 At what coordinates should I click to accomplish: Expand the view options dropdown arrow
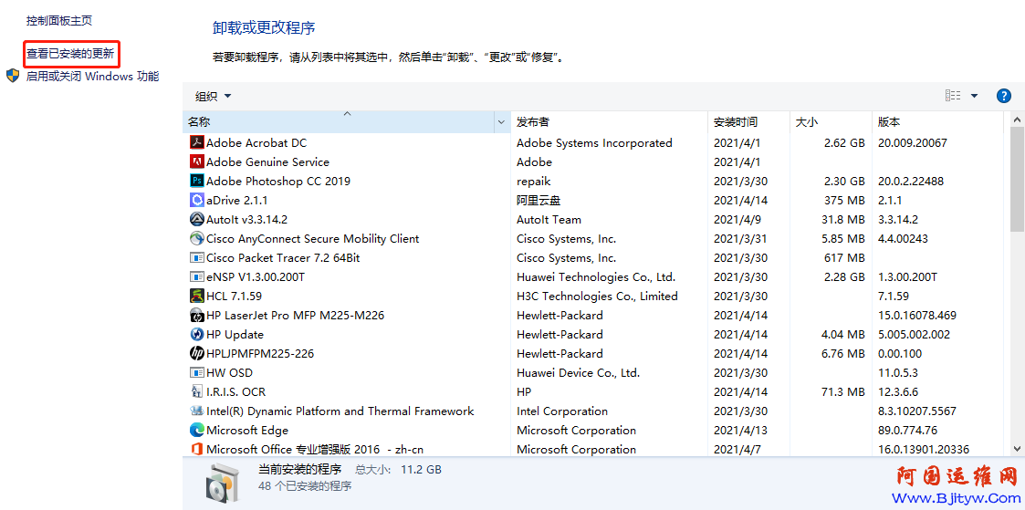click(x=974, y=96)
